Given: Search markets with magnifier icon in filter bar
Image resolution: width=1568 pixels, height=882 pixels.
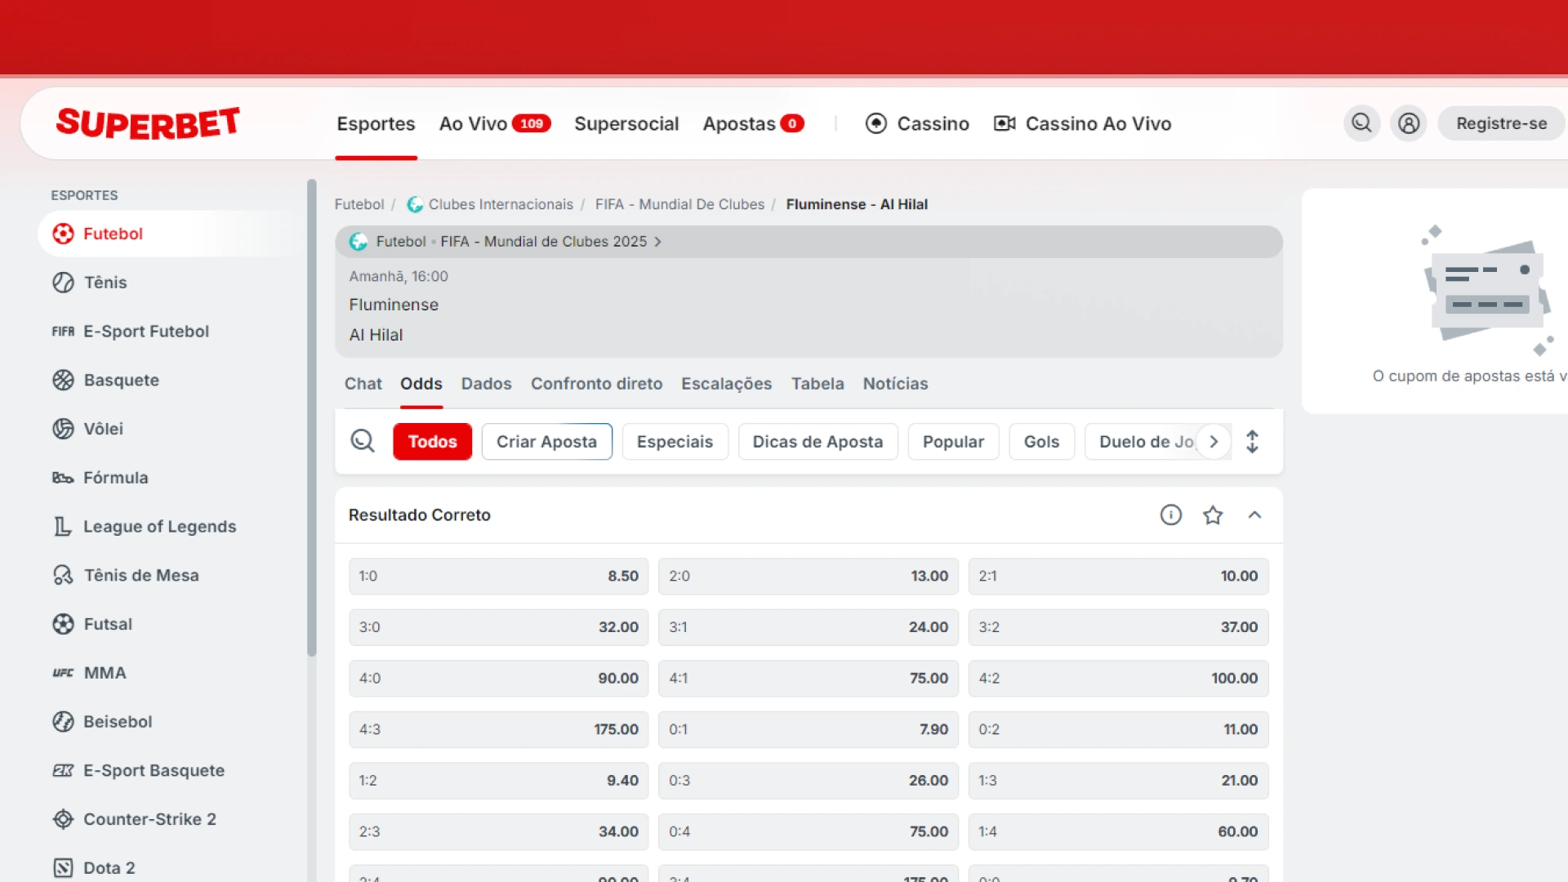Looking at the screenshot, I should pos(363,441).
